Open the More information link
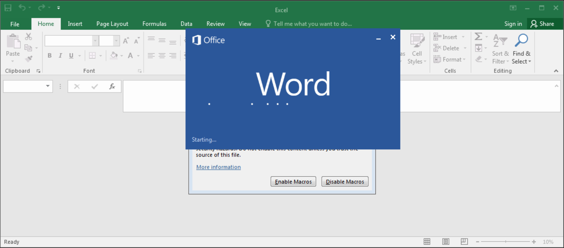This screenshot has height=248, width=564. (218, 167)
